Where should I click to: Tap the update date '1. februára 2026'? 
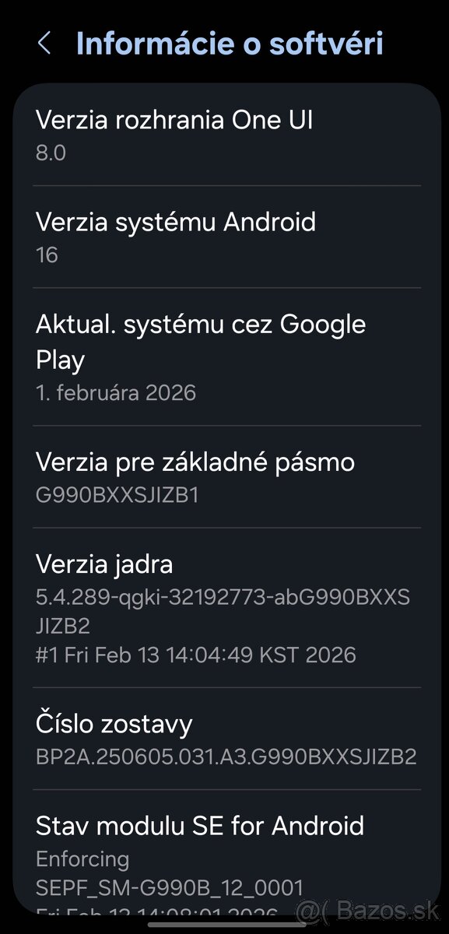coord(117,392)
